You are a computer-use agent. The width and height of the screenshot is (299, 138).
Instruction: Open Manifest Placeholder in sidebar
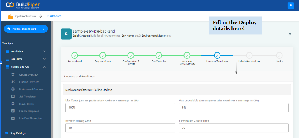(31, 118)
